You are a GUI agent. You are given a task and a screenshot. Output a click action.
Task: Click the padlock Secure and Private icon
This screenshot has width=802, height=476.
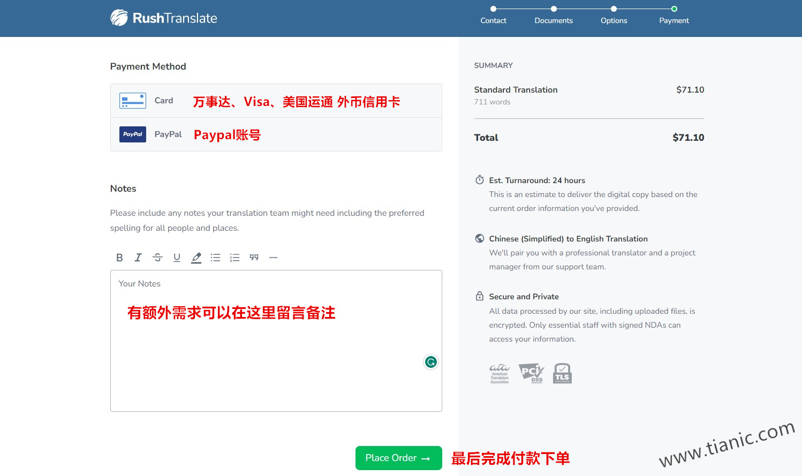pos(480,296)
